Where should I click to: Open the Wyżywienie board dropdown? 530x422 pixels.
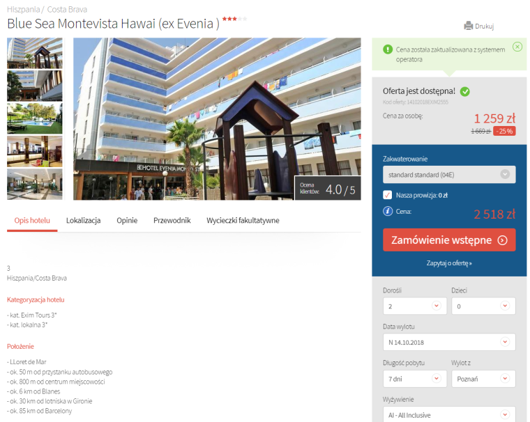tap(449, 414)
